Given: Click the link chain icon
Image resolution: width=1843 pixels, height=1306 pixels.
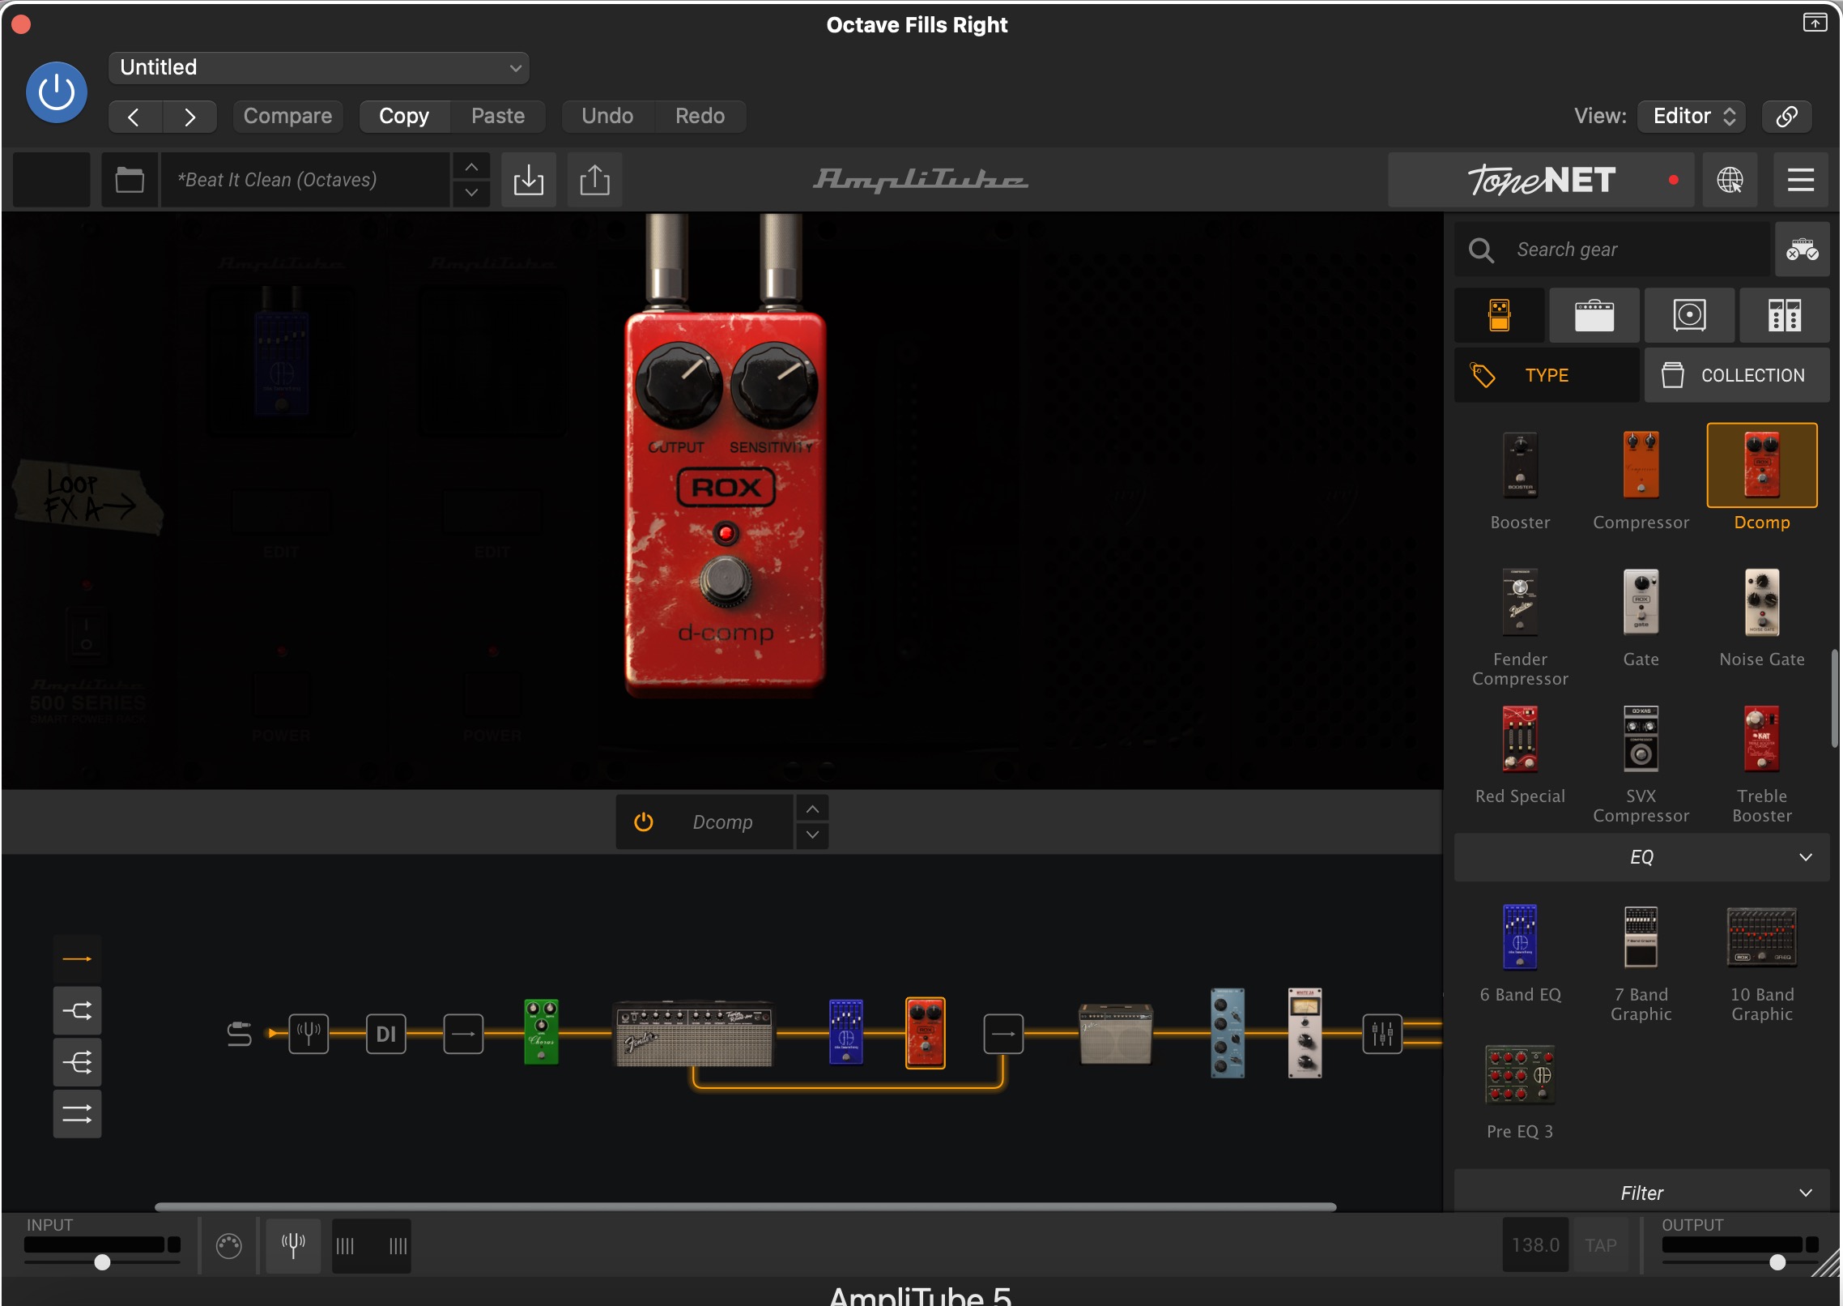Looking at the screenshot, I should point(1786,117).
